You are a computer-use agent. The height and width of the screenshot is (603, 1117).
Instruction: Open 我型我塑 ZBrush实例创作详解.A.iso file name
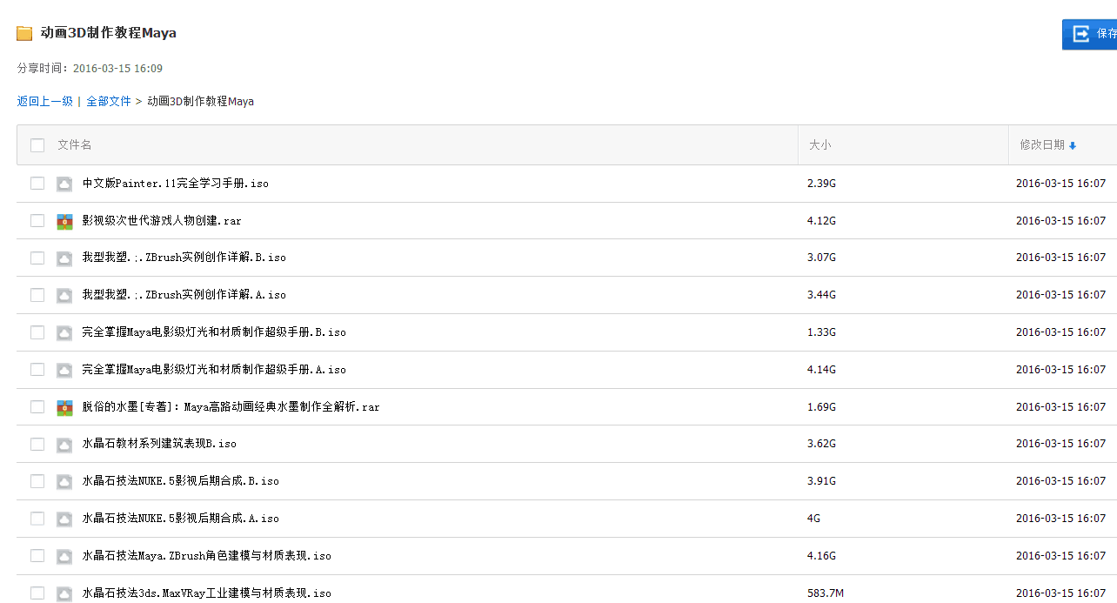[x=184, y=295]
